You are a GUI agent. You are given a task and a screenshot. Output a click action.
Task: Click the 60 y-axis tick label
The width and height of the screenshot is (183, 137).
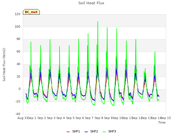click(18, 51)
